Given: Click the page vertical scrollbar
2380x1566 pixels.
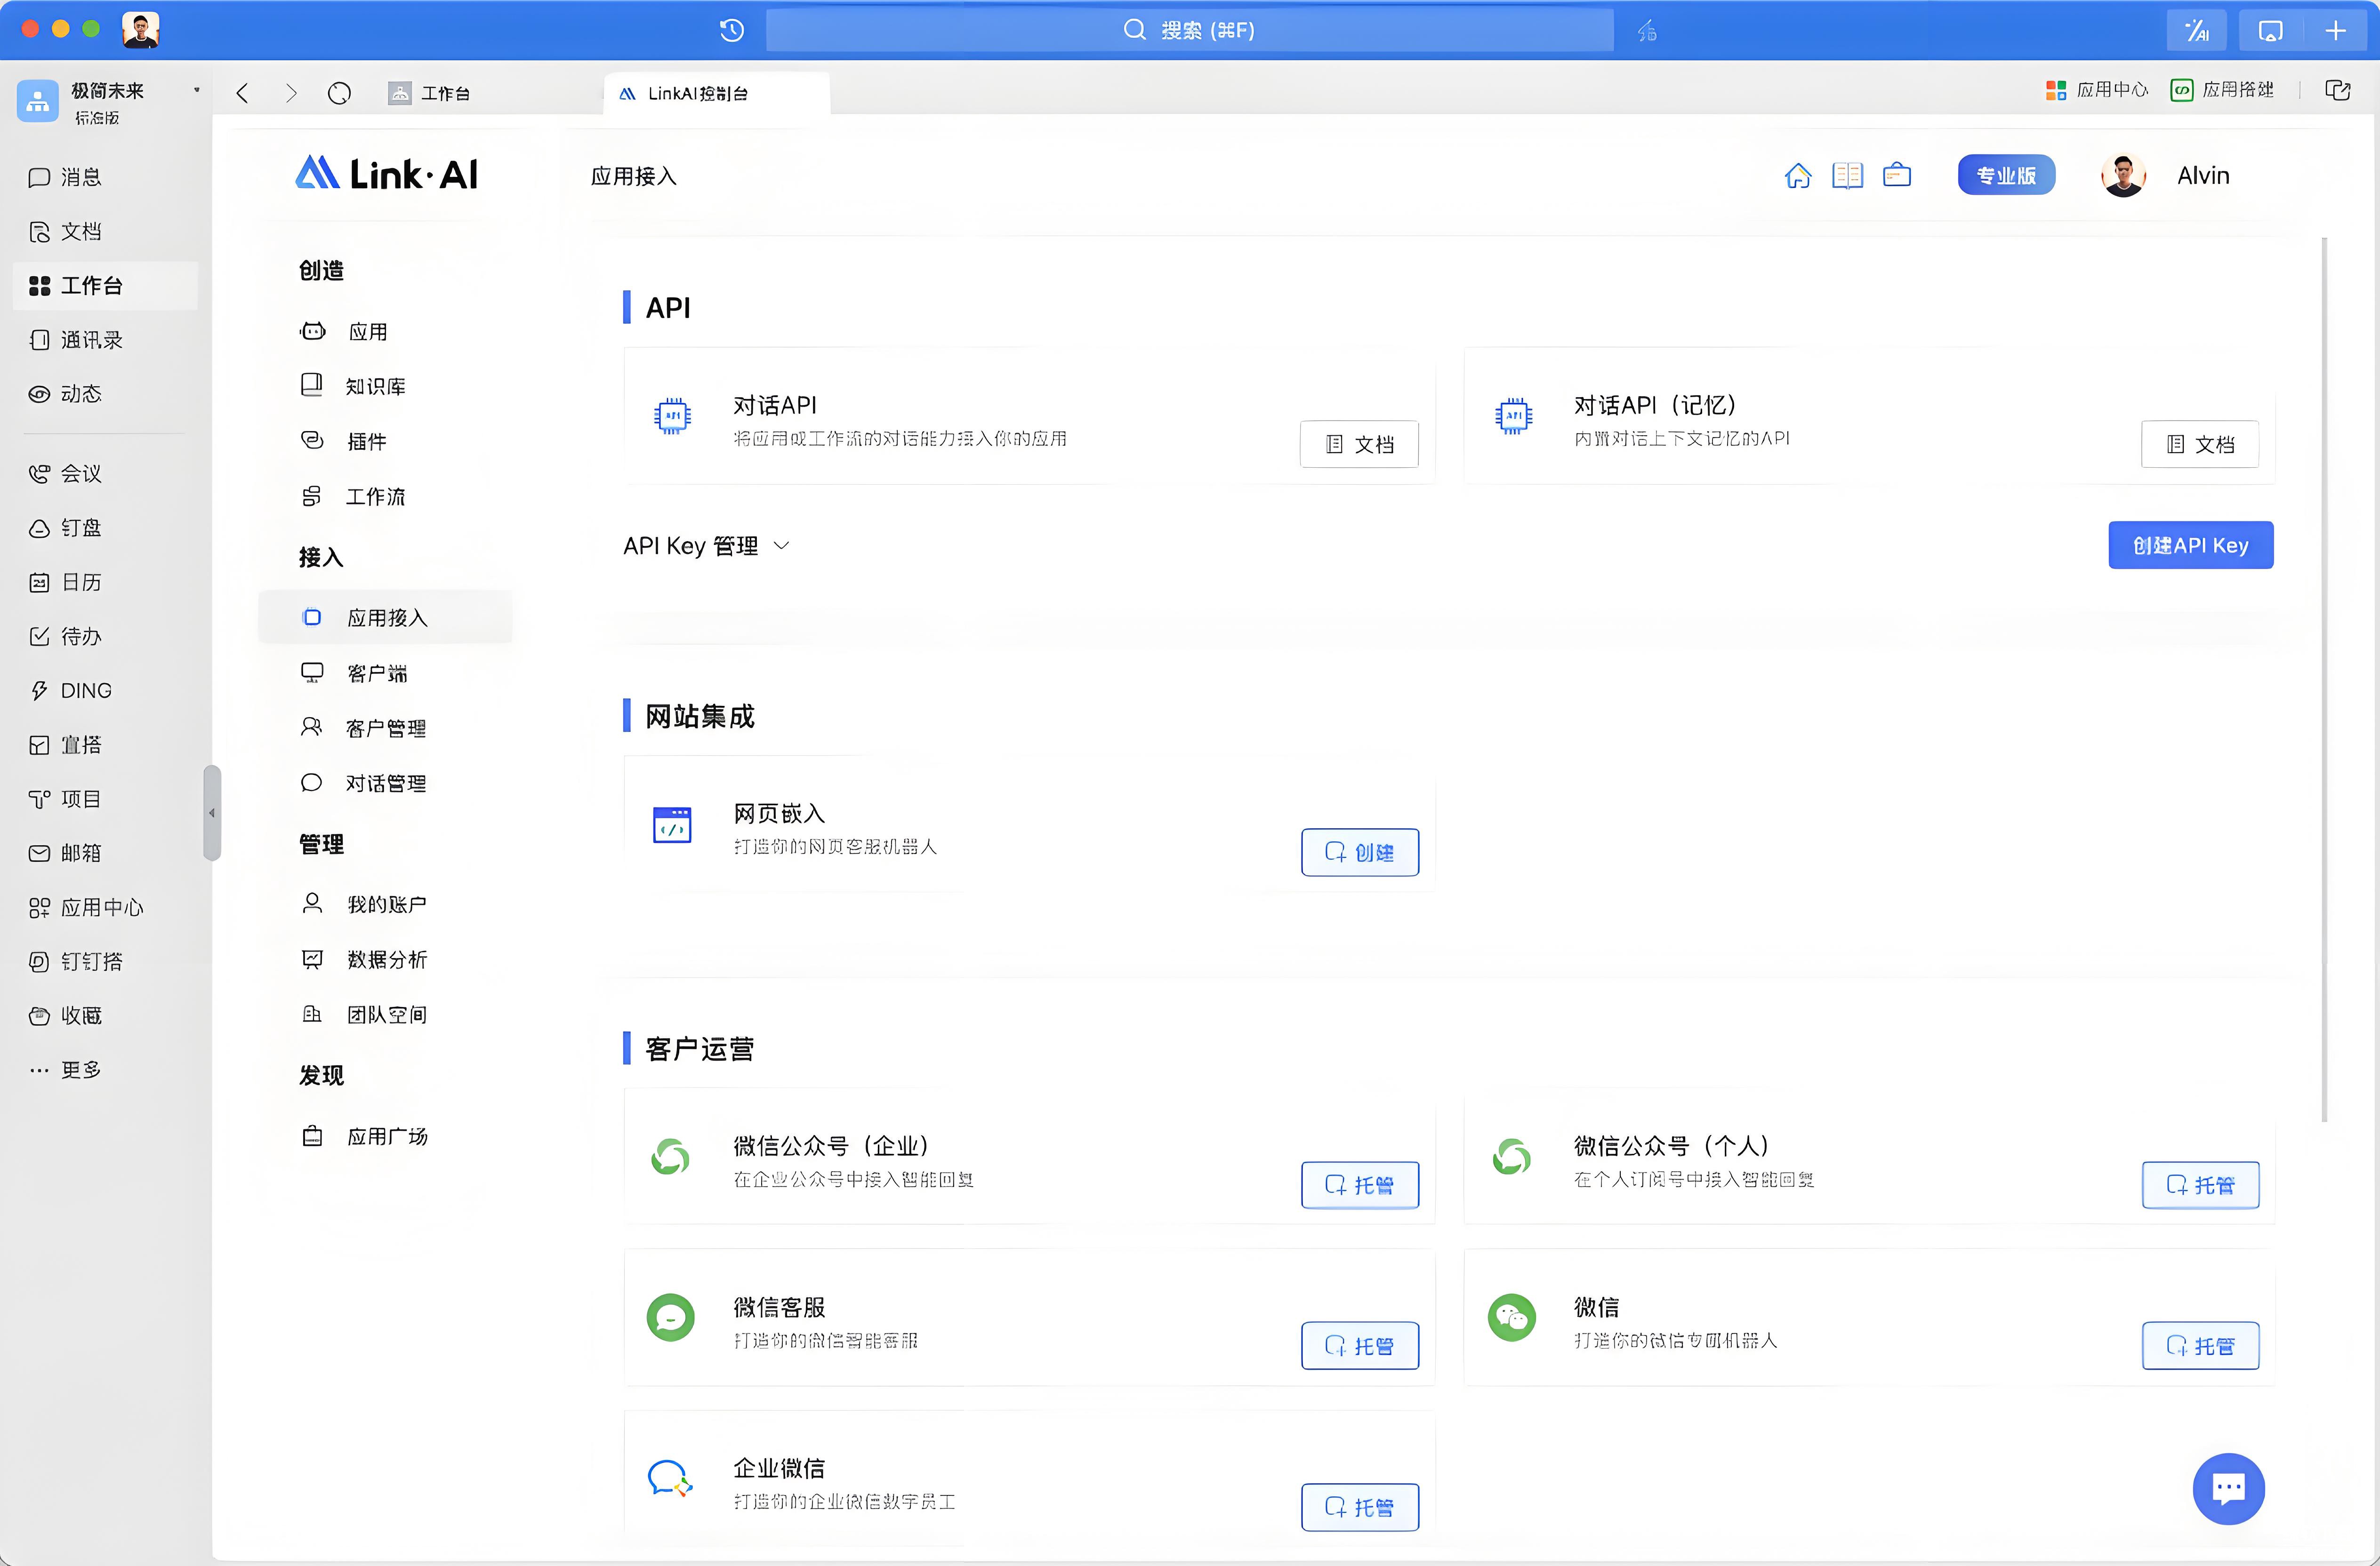Looking at the screenshot, I should pyautogui.click(x=2324, y=679).
